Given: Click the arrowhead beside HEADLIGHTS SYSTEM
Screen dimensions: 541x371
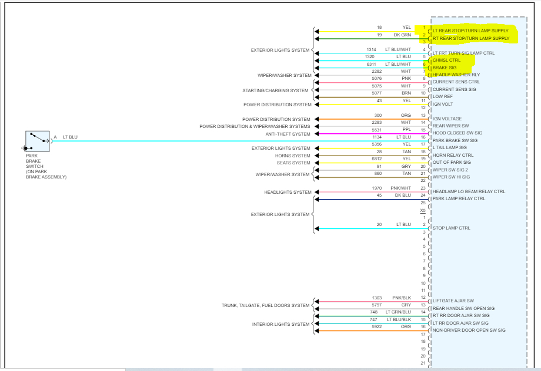Looking at the screenshot, I should [316, 192].
